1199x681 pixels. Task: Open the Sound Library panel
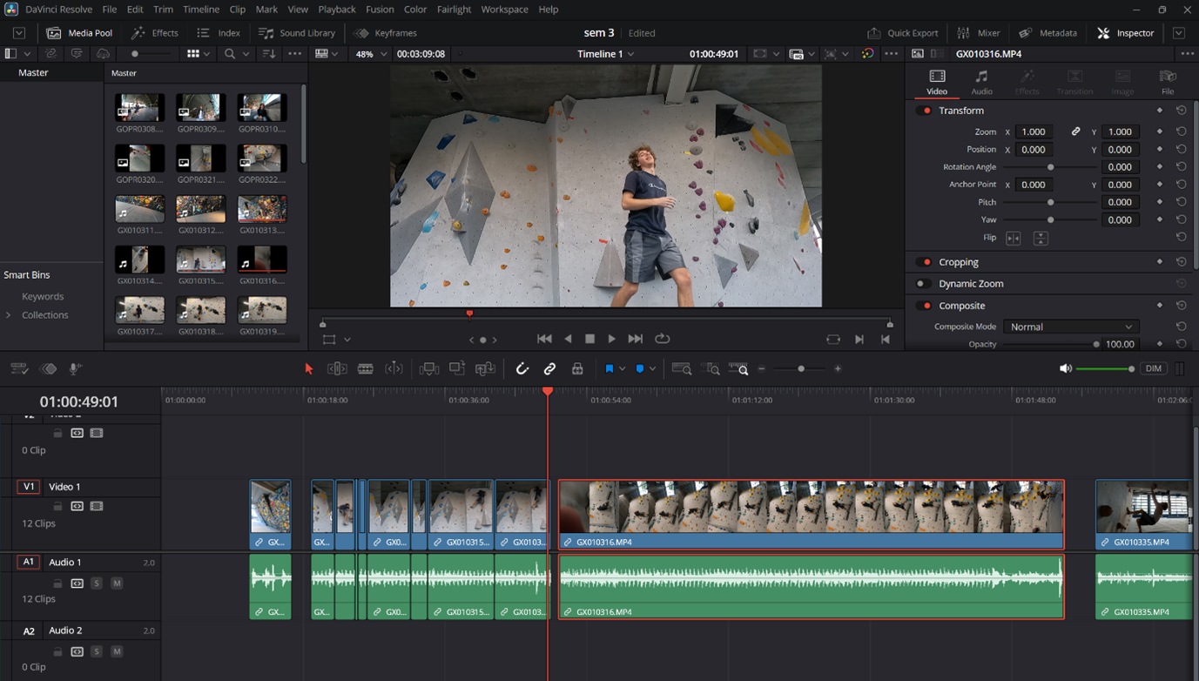click(x=297, y=32)
